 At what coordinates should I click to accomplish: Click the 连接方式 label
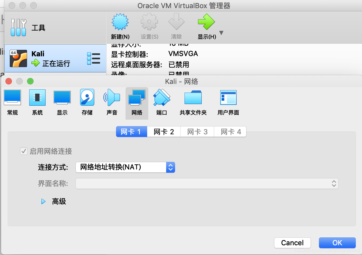(x=53, y=167)
